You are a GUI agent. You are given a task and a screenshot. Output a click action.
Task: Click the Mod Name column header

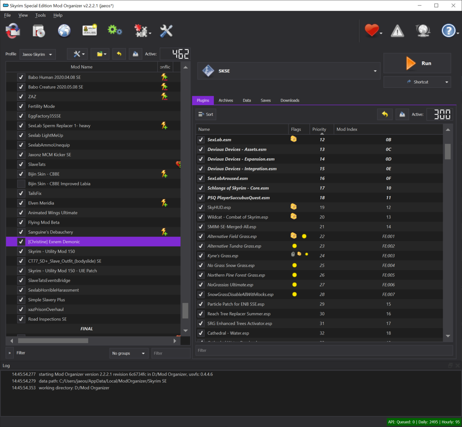82,67
